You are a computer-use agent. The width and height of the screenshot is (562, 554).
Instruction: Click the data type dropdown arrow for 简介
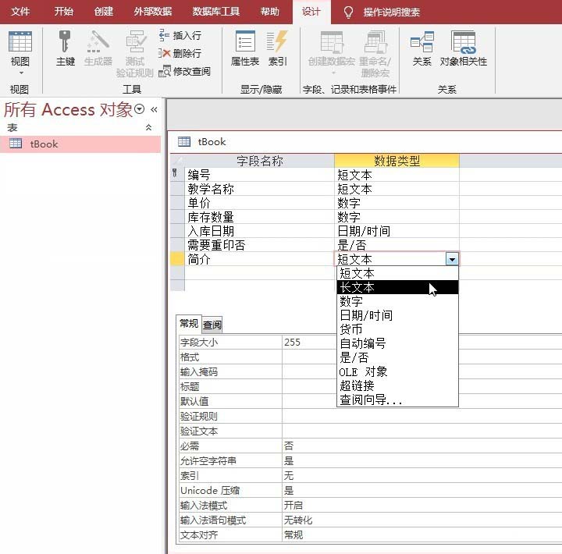(452, 259)
